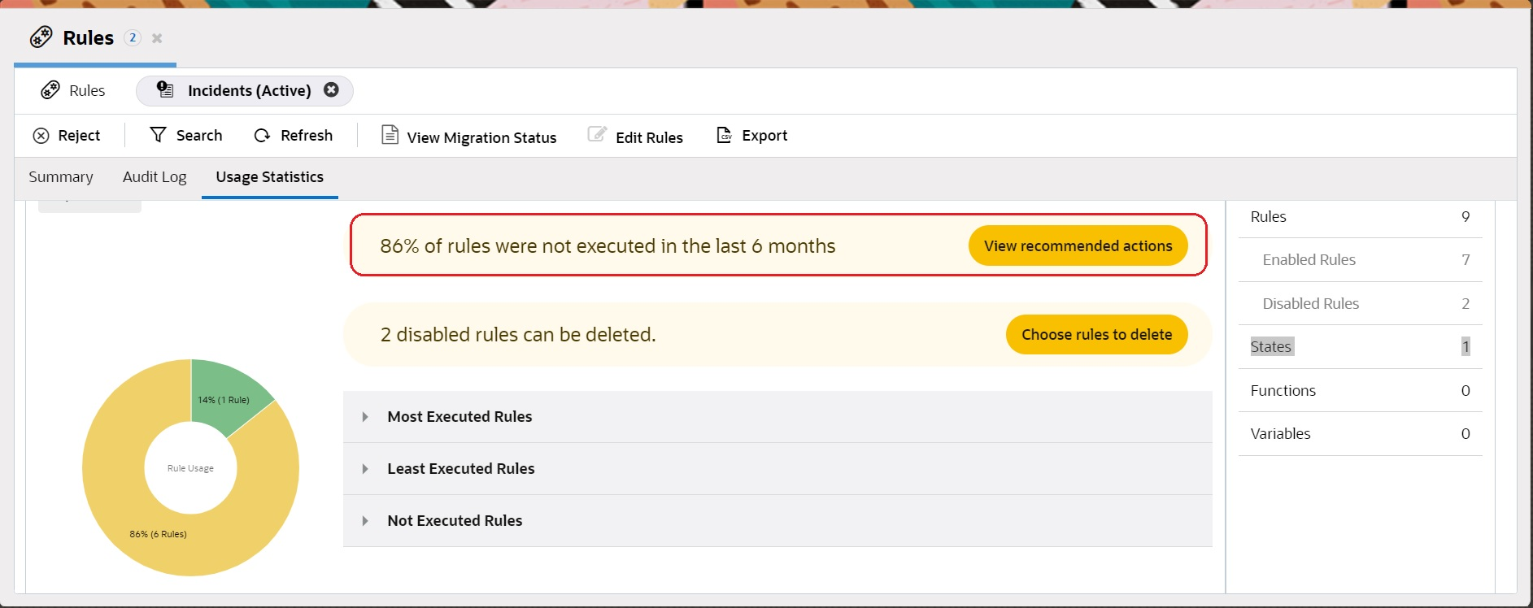Click the Refresh circular arrow icon
Image resolution: width=1533 pixels, height=608 pixels.
pyautogui.click(x=262, y=136)
